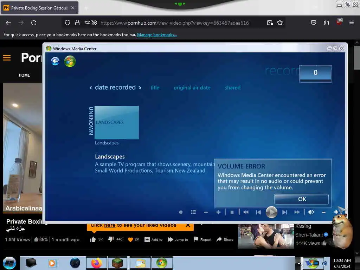Click the fast forward button
The image size is (360, 270).
297,212
